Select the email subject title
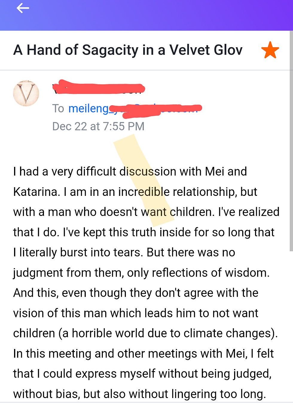This screenshot has height=407, width=293. point(128,50)
